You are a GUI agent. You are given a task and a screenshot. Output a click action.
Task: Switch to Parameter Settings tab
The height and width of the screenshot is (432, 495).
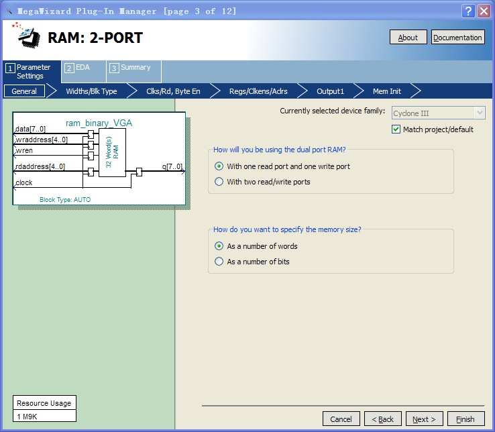tap(32, 72)
